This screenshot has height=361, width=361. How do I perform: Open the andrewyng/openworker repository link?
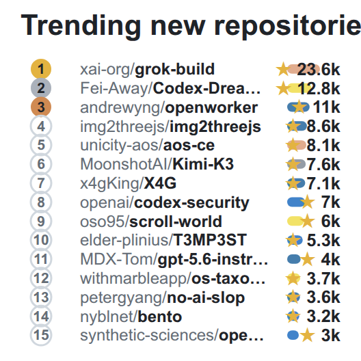(169, 107)
